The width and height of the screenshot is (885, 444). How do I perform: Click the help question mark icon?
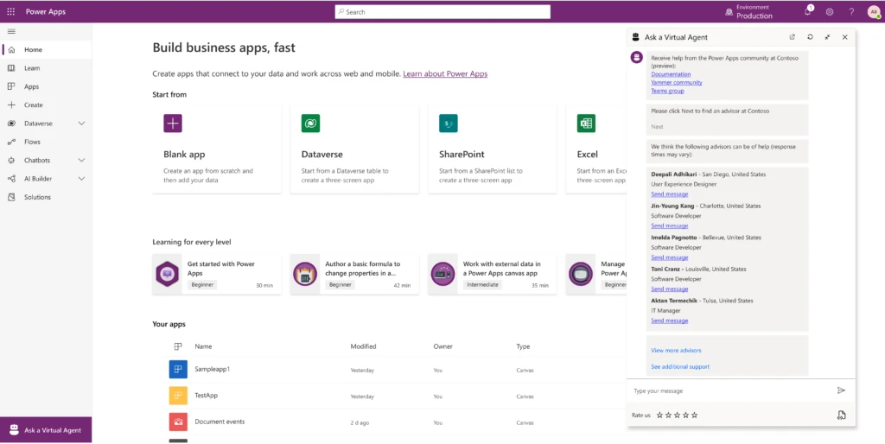tap(851, 12)
